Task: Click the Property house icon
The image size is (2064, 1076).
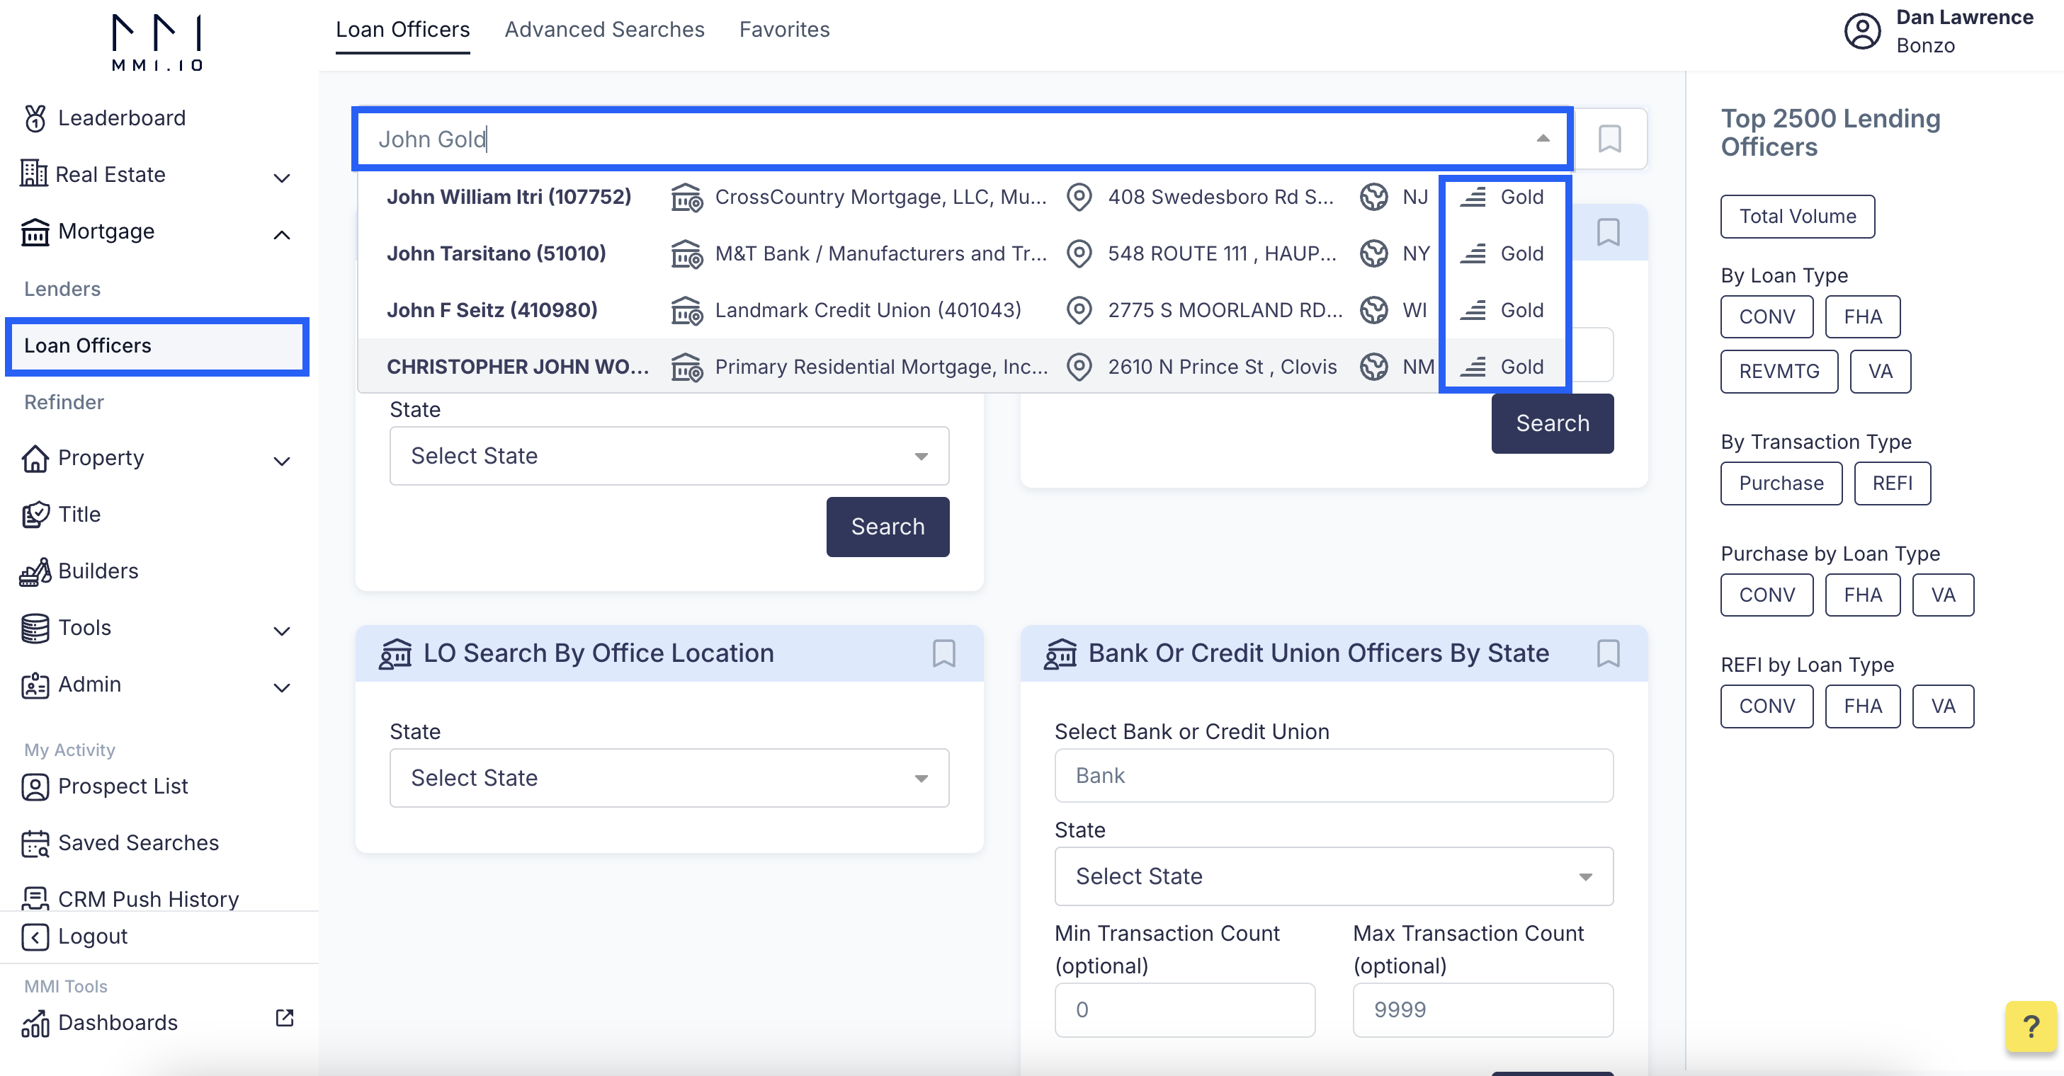Action: tap(35, 459)
